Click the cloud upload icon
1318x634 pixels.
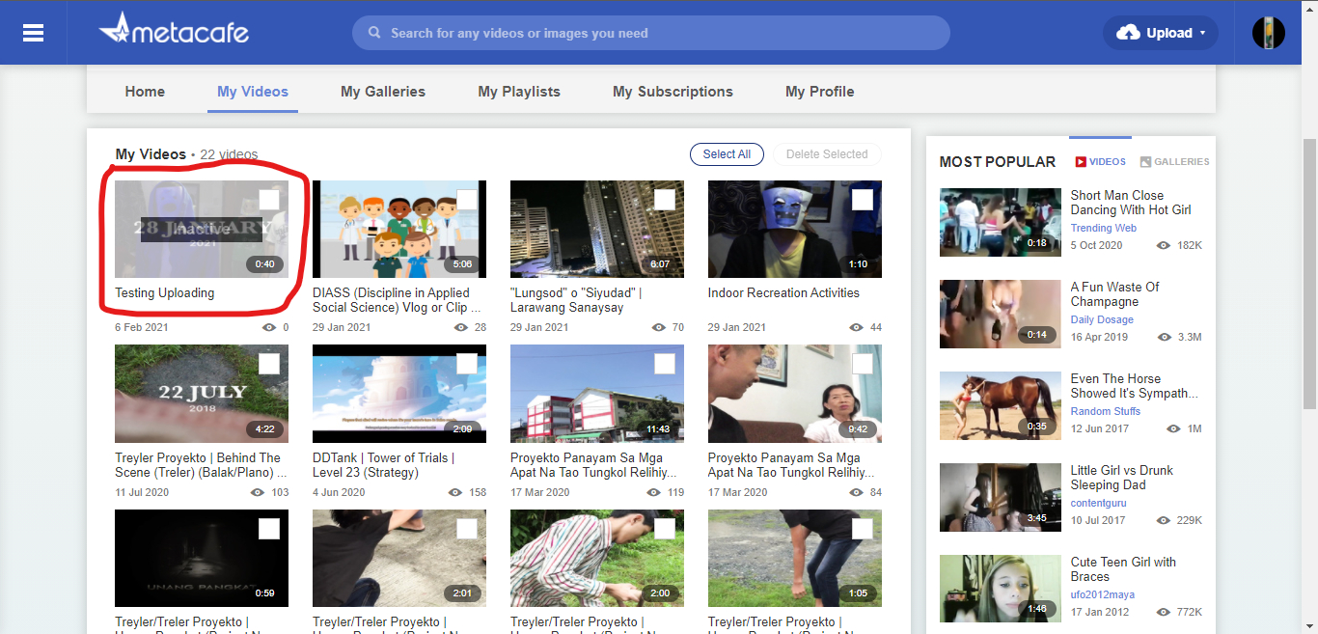pos(1128,33)
